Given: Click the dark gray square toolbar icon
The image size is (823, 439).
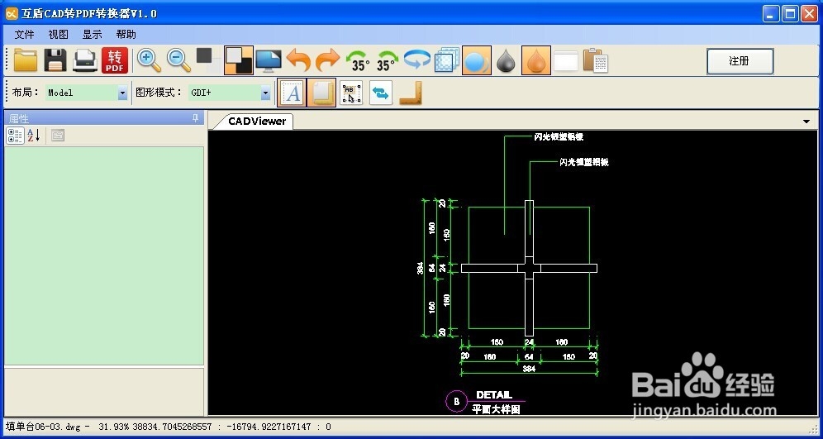Looking at the screenshot, I should pyautogui.click(x=205, y=57).
